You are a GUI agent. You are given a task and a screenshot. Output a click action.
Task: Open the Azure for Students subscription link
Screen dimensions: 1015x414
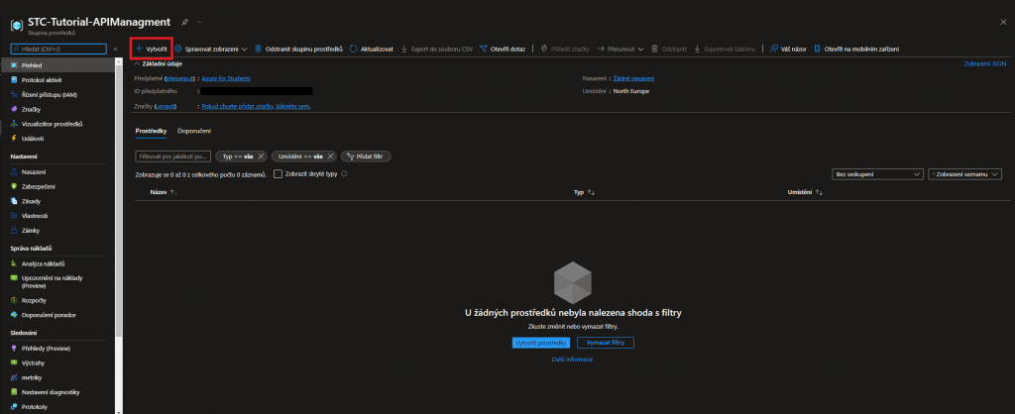(224, 77)
